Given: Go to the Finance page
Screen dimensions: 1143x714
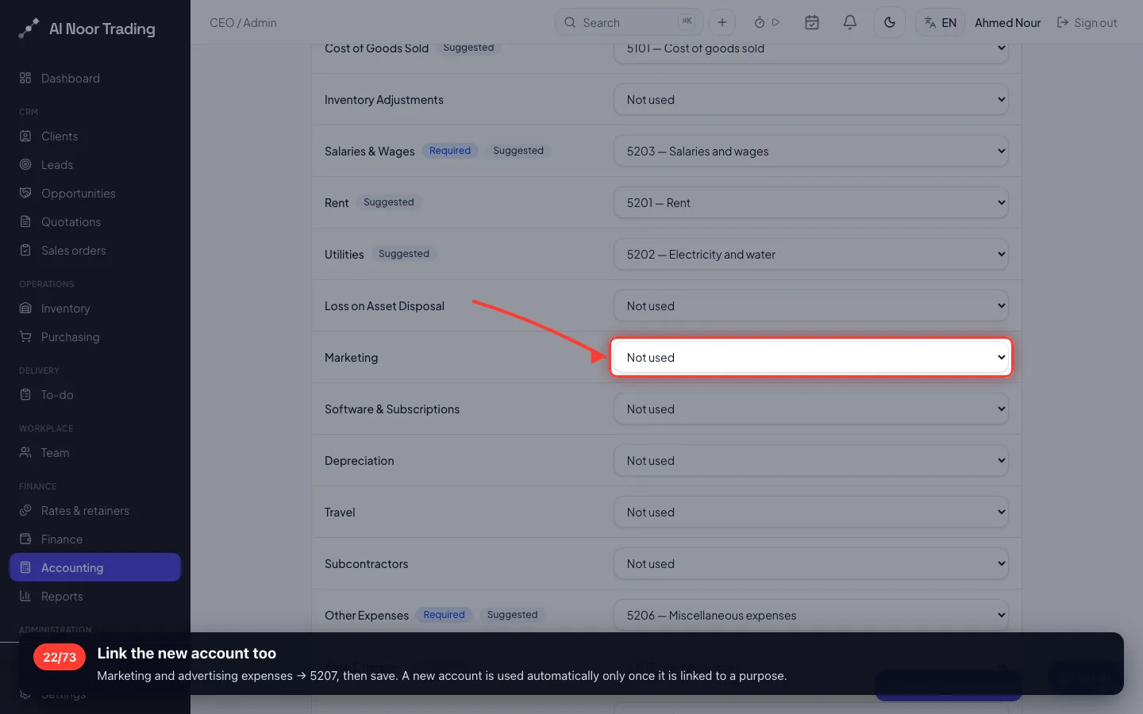Looking at the screenshot, I should [x=95, y=539].
